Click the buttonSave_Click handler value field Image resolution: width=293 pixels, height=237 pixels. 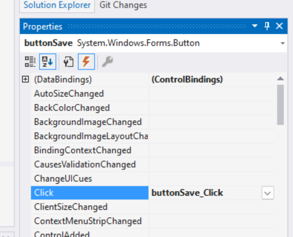tap(205, 193)
